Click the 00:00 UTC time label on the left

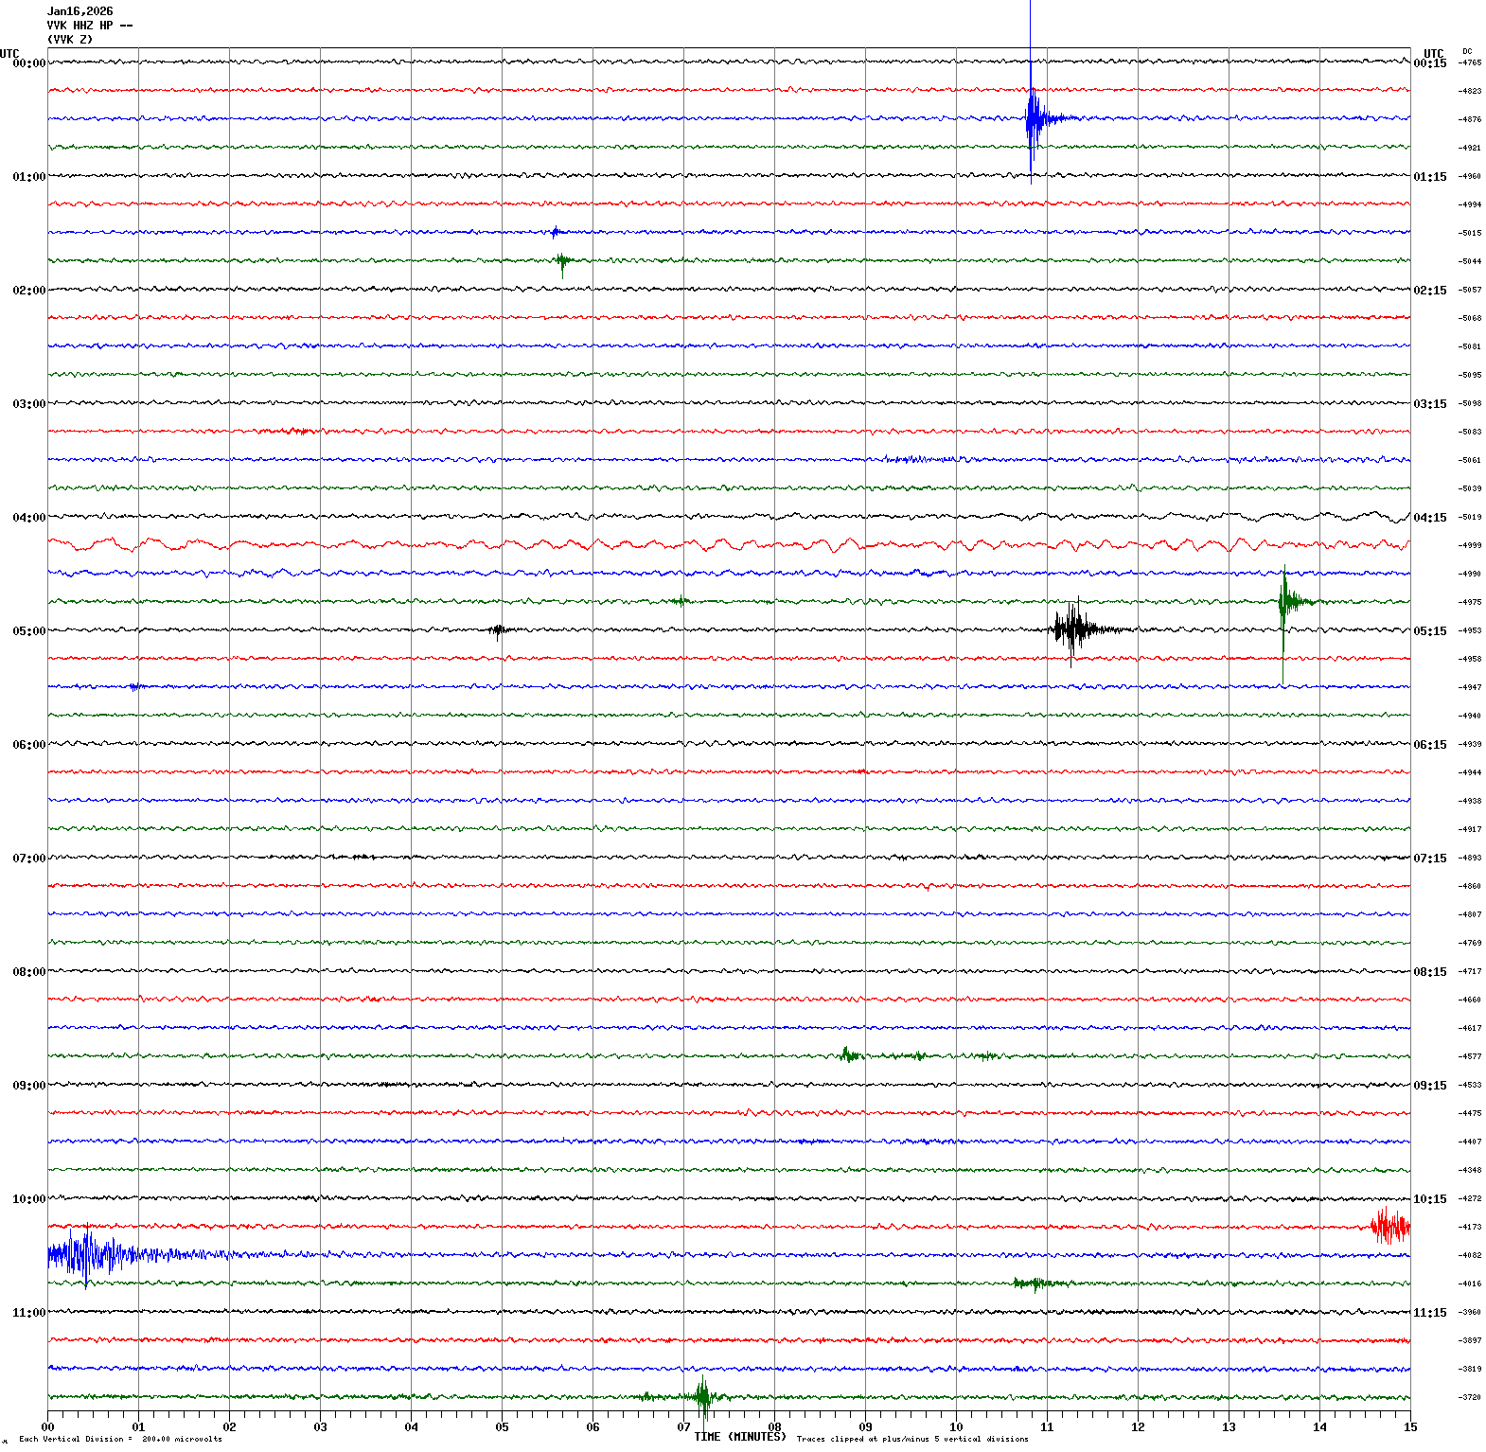click(28, 62)
